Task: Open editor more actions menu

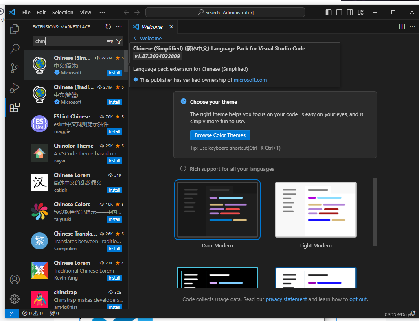Action: click(412, 27)
